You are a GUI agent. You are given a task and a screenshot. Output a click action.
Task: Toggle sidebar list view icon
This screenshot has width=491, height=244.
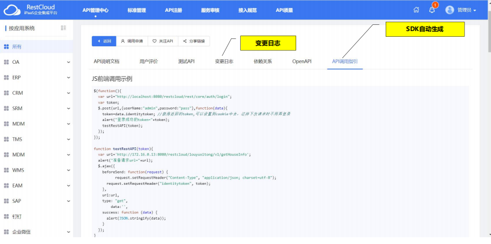63,28
